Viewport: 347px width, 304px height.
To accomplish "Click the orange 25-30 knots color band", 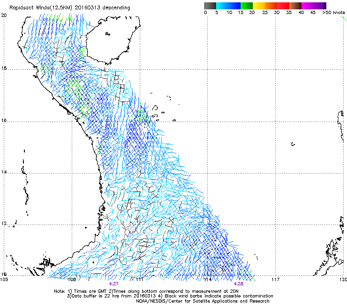I will click(x=271, y=6).
